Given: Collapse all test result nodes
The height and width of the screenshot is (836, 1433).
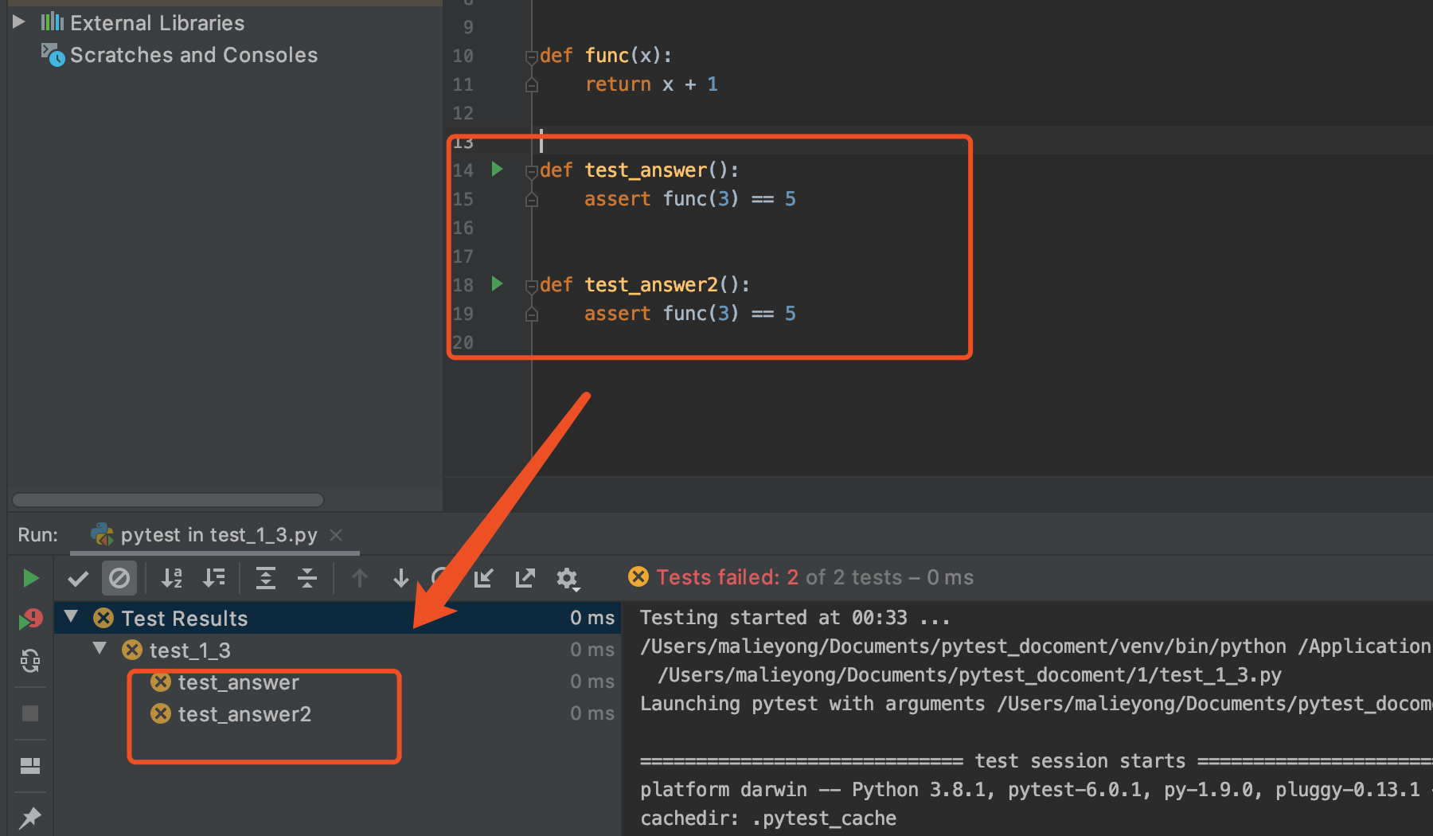Looking at the screenshot, I should 307,578.
